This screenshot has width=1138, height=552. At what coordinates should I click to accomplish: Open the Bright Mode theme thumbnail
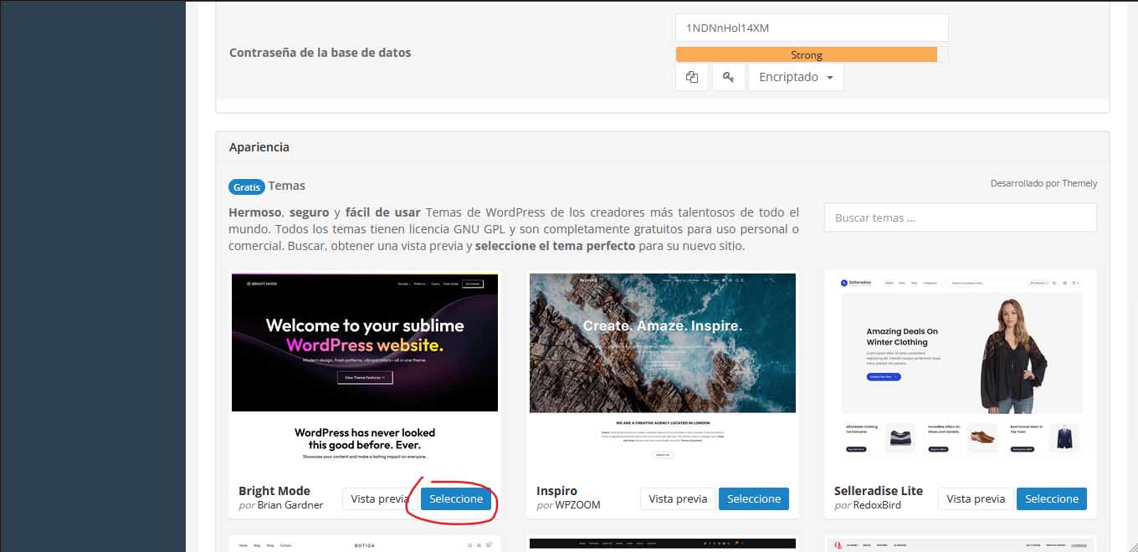pyautogui.click(x=365, y=373)
